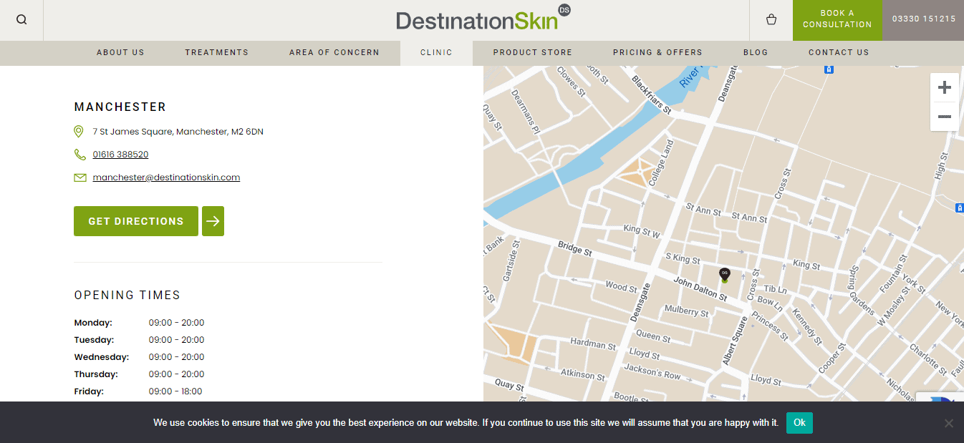Zoom in on the map
The height and width of the screenshot is (443, 964).
[945, 87]
